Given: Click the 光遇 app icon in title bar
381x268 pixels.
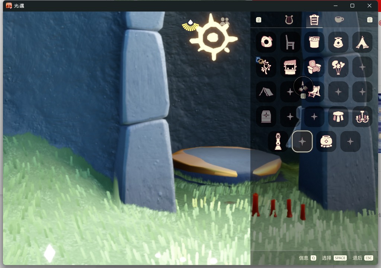Looking at the screenshot, I should (x=9, y=6).
